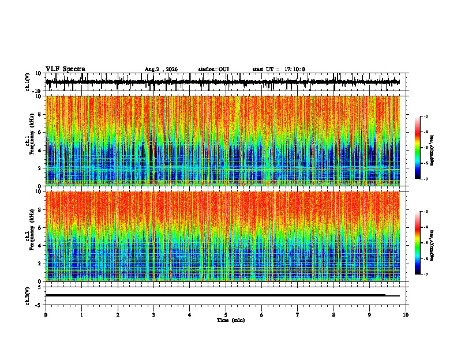Click the "6" tick label on time axis
Image resolution: width=457 pixels, height=353 pixels.
(262, 315)
